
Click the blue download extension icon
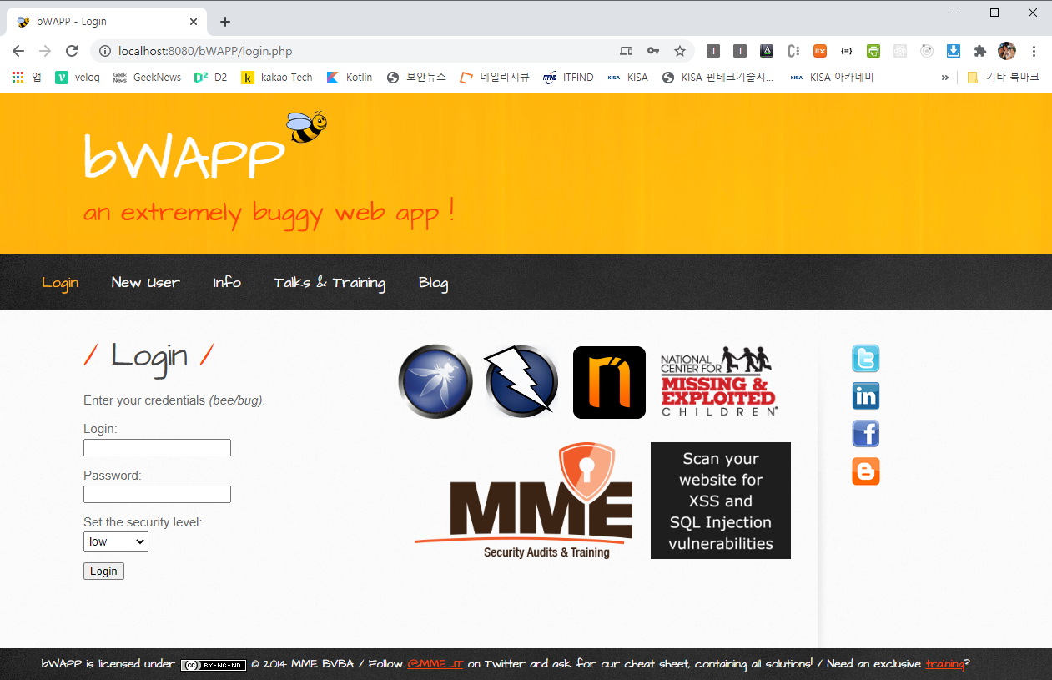pos(954,51)
